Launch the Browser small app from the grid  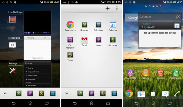click(84, 25)
